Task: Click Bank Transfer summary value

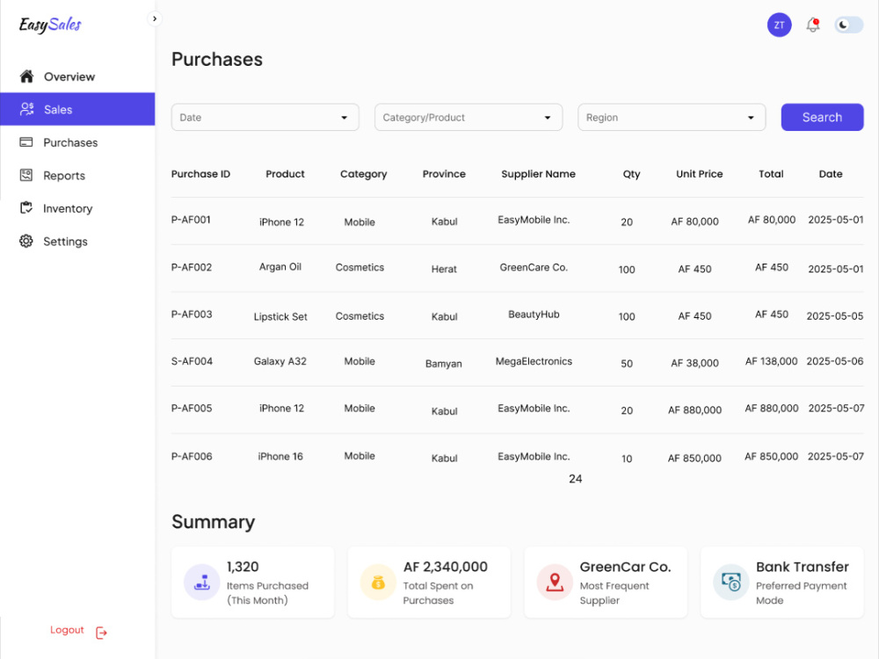Action: [x=803, y=567]
